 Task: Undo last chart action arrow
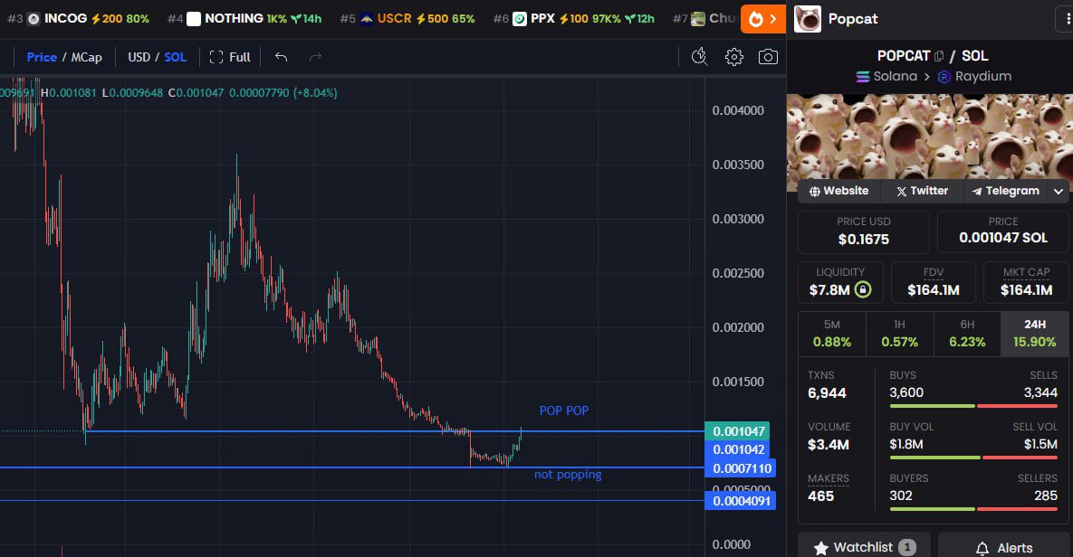(x=282, y=57)
